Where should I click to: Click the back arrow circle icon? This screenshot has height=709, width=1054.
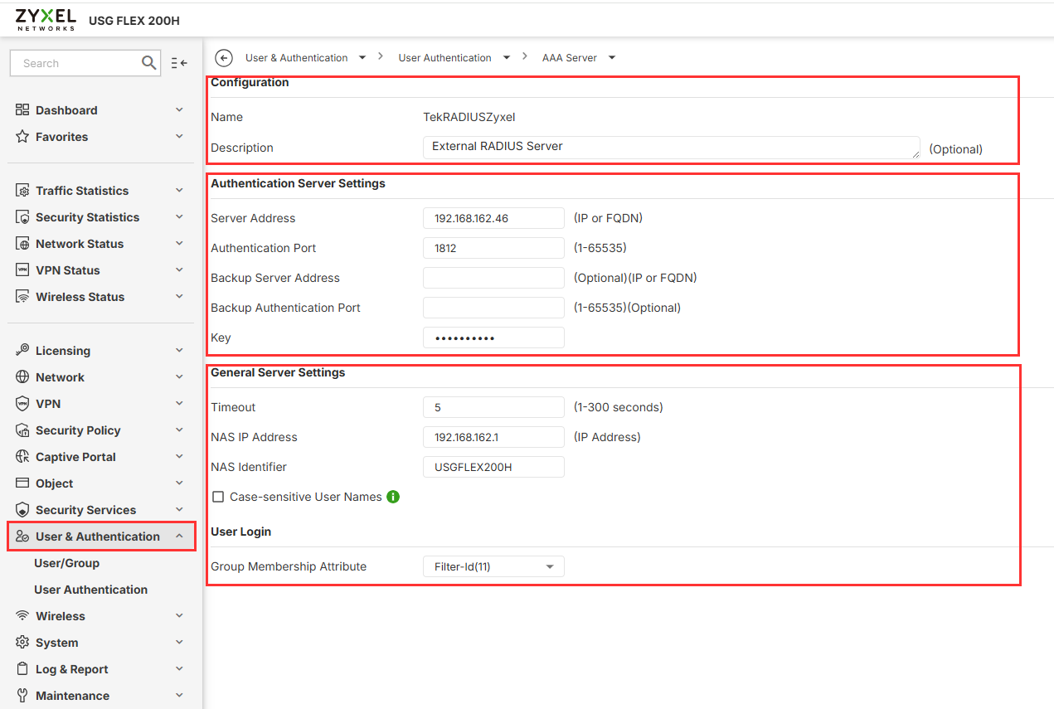pyautogui.click(x=223, y=58)
